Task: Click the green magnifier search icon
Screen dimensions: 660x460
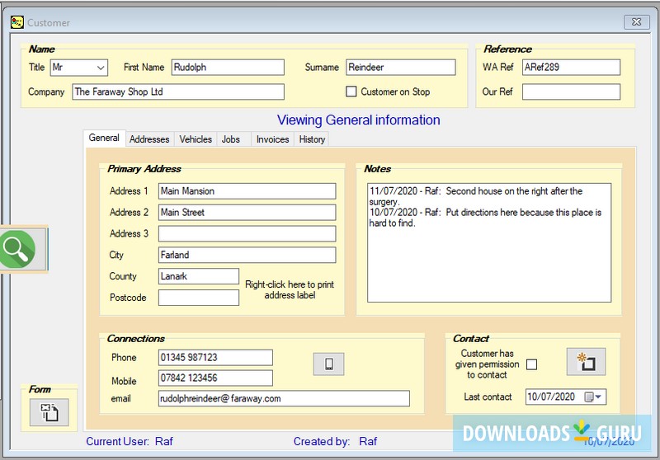Action: pos(18,247)
